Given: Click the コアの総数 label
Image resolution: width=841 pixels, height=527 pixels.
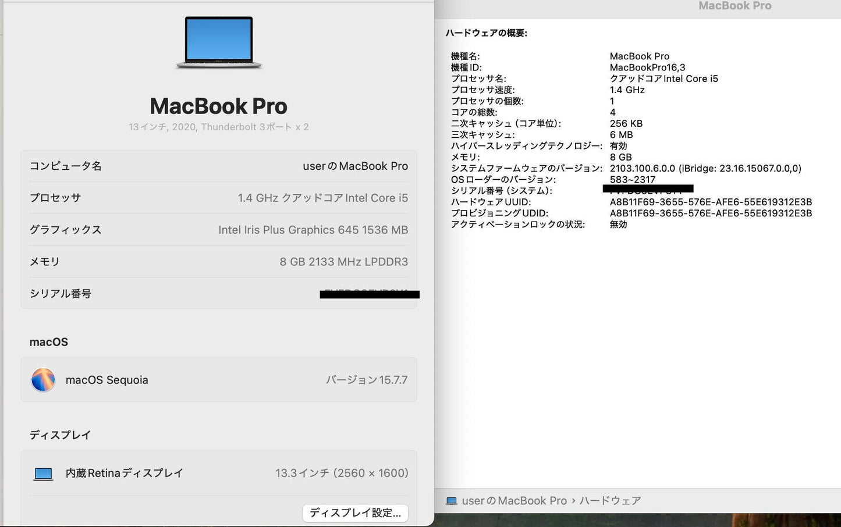Looking at the screenshot, I should pyautogui.click(x=474, y=112).
